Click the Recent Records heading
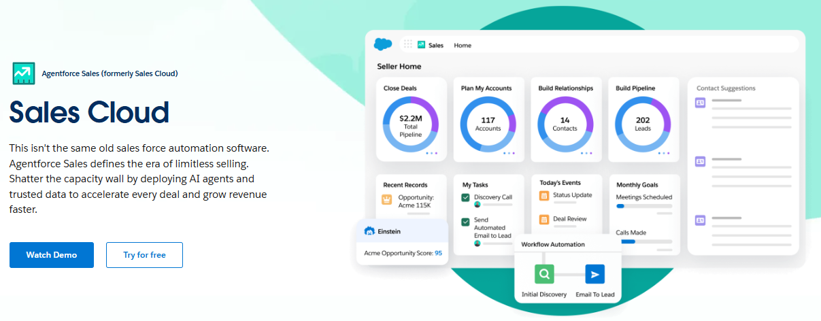This screenshot has height=321, width=821. pos(405,185)
